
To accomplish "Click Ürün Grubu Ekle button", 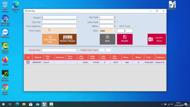I will pyautogui.click(x=50, y=39).
